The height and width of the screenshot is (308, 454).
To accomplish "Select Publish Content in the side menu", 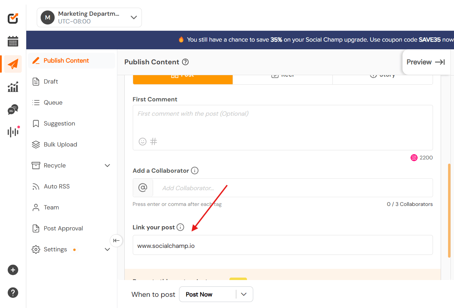I will click(x=71, y=60).
